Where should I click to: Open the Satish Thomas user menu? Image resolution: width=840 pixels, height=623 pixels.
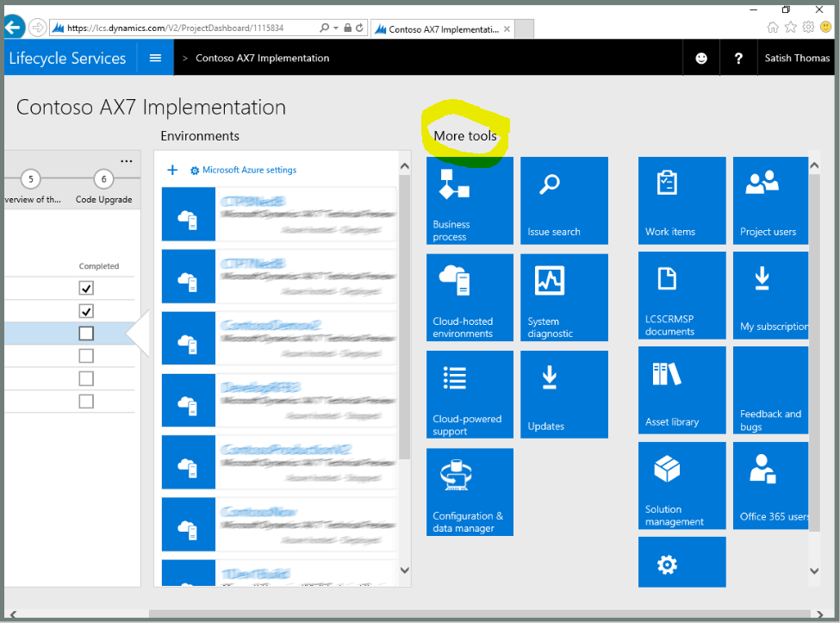[797, 58]
